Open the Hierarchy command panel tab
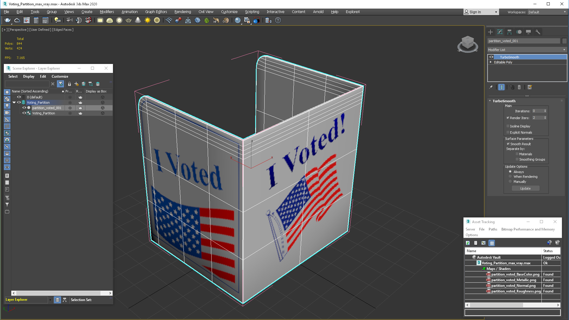Image resolution: width=569 pixels, height=320 pixels. [509, 32]
